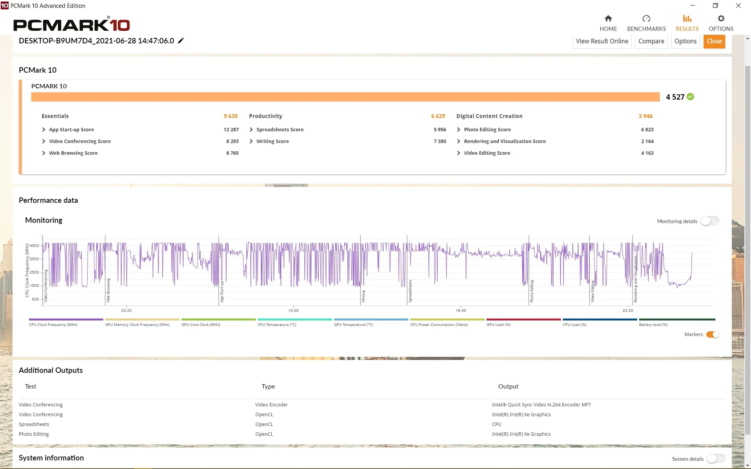Viewport: 751px width, 469px height.
Task: Select GPU Core Clock legend swatch
Action: point(219,319)
